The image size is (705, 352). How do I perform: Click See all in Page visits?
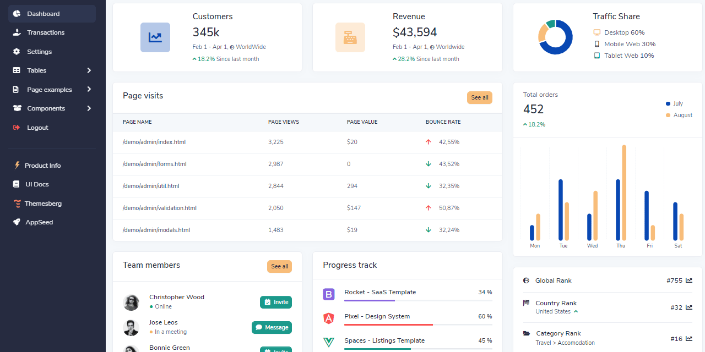(479, 97)
